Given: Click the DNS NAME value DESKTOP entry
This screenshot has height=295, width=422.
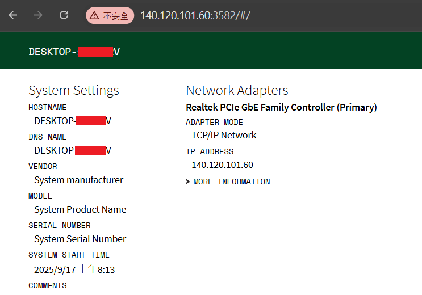Looking at the screenshot, I should 73,150.
